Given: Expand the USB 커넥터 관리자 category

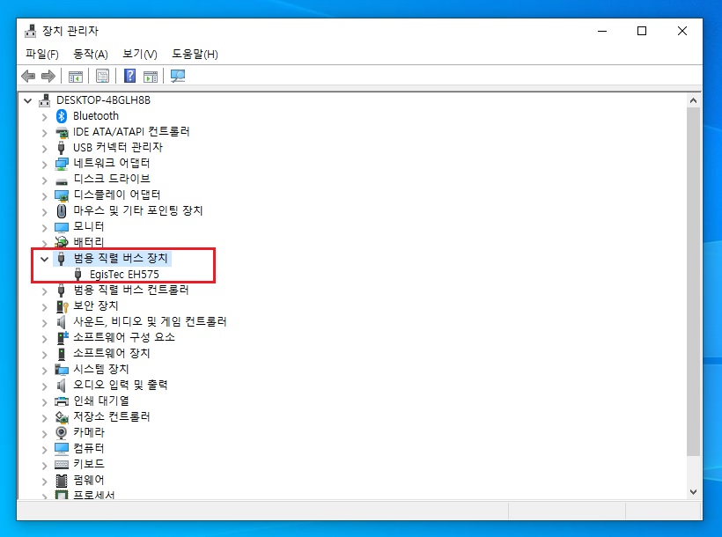Looking at the screenshot, I should pyautogui.click(x=44, y=149).
